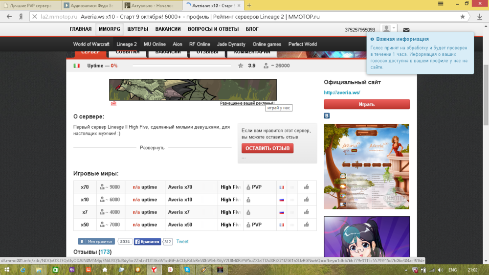Click the VK icon under the Играть button
The height and width of the screenshot is (275, 489).
327,116
